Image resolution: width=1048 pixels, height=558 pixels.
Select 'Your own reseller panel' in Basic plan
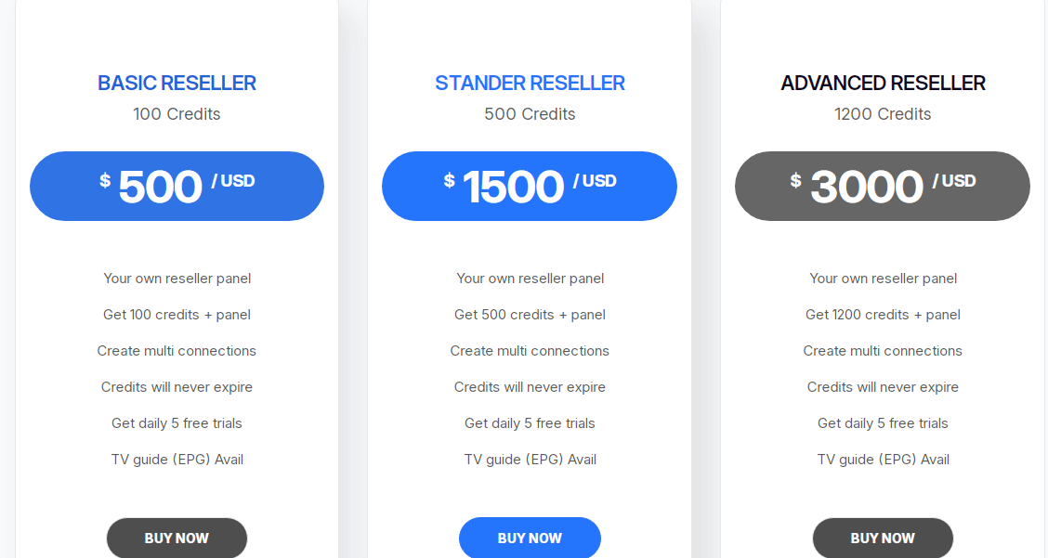(177, 278)
